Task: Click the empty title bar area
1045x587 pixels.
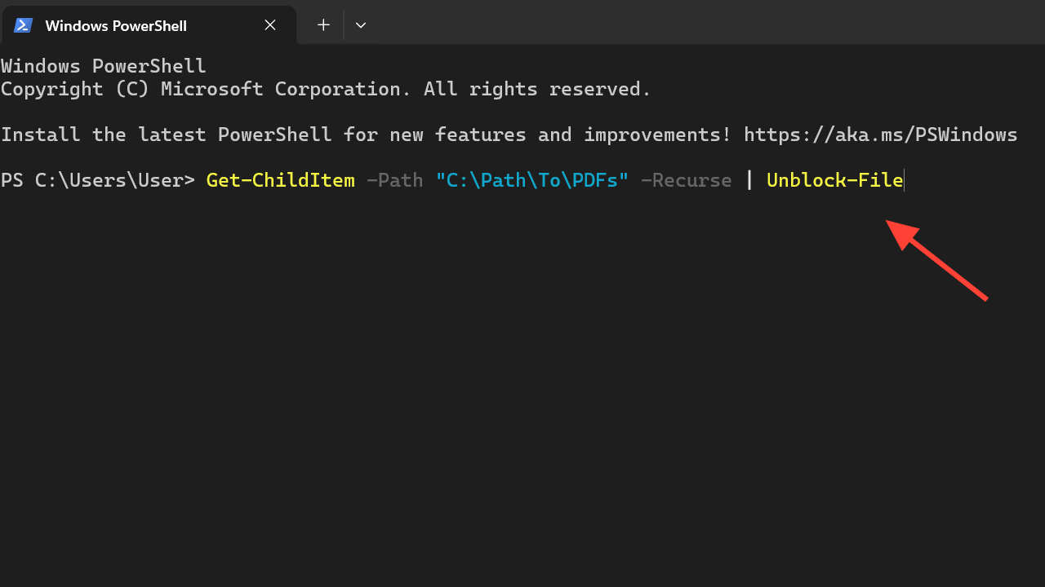Action: pyautogui.click(x=702, y=23)
